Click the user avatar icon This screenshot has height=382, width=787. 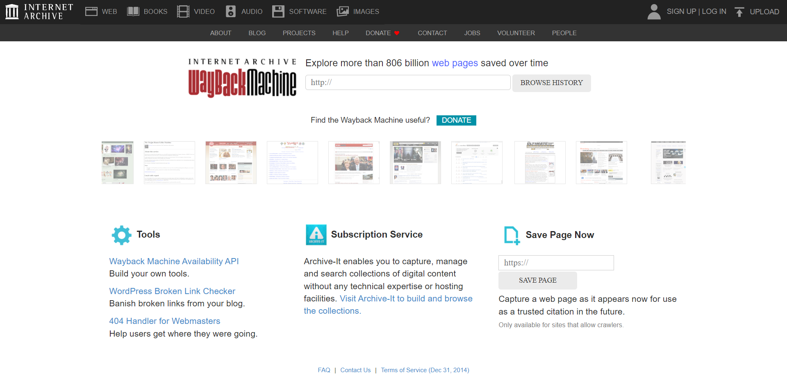click(x=654, y=11)
